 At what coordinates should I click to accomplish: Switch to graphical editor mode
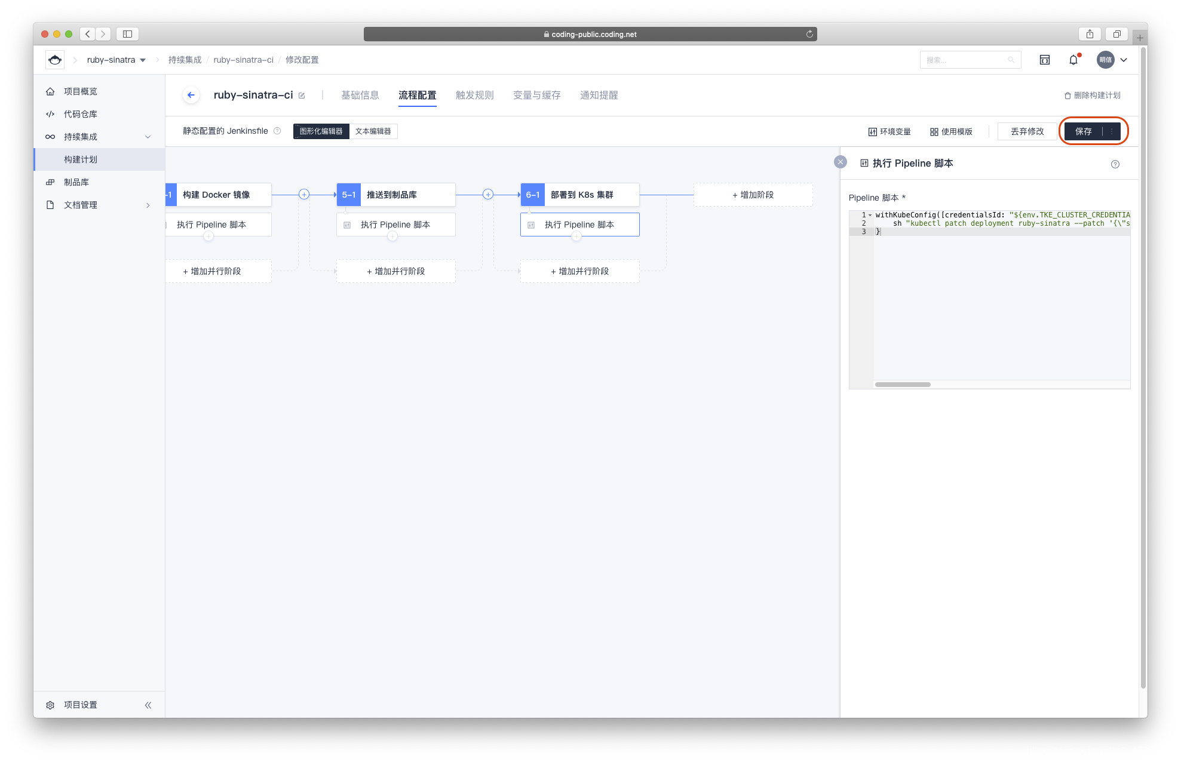click(x=321, y=131)
